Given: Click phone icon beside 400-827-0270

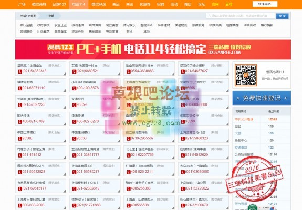Looking at the screenshot, I should [x=74, y=122].
